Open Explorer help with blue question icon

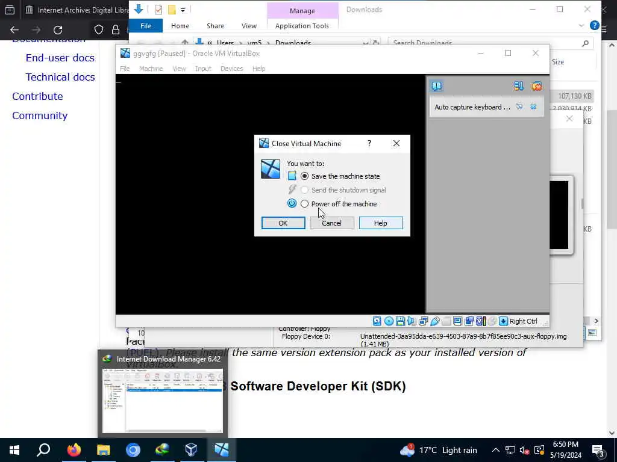pos(594,25)
